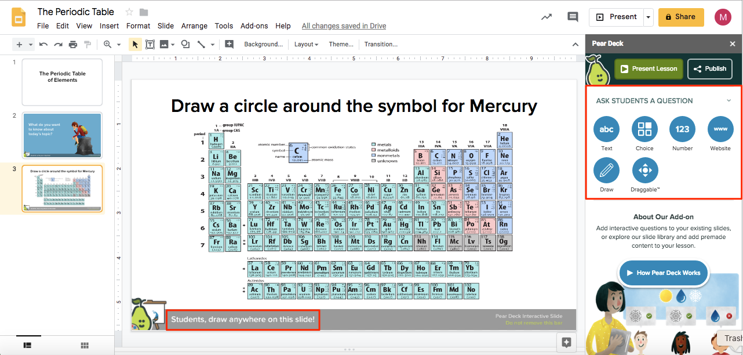Click the Background... toolbar button
Screen dimensions: 743x355
(263, 44)
